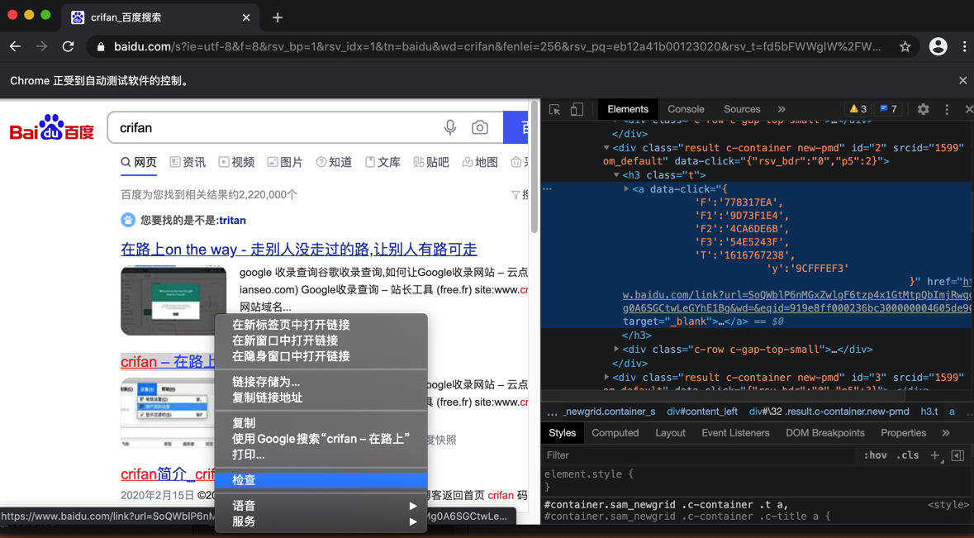Choose 检查 from context menu

click(321, 480)
